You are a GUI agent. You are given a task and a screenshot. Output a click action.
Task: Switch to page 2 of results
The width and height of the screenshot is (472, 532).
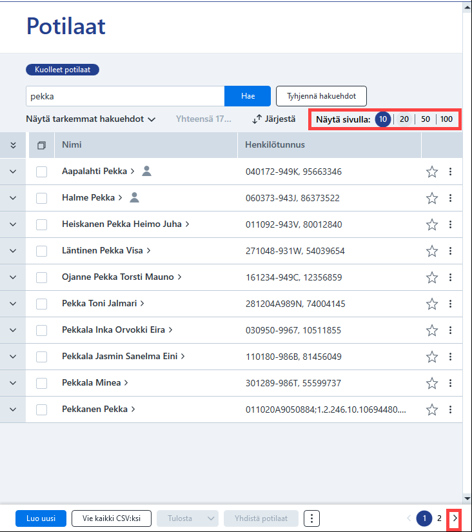click(439, 518)
